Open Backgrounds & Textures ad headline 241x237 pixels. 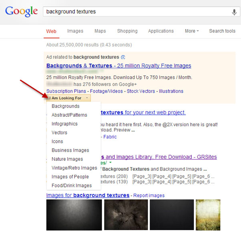(x=118, y=66)
